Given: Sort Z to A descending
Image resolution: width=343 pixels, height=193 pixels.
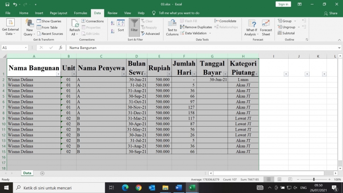Looking at the screenshot, I should pos(113,31).
